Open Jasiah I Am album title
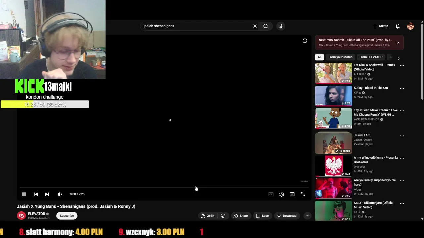The image size is (424, 238). [x=362, y=135]
